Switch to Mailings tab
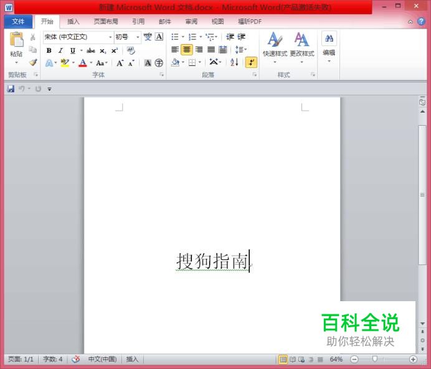This screenshot has width=431, height=369. click(165, 22)
